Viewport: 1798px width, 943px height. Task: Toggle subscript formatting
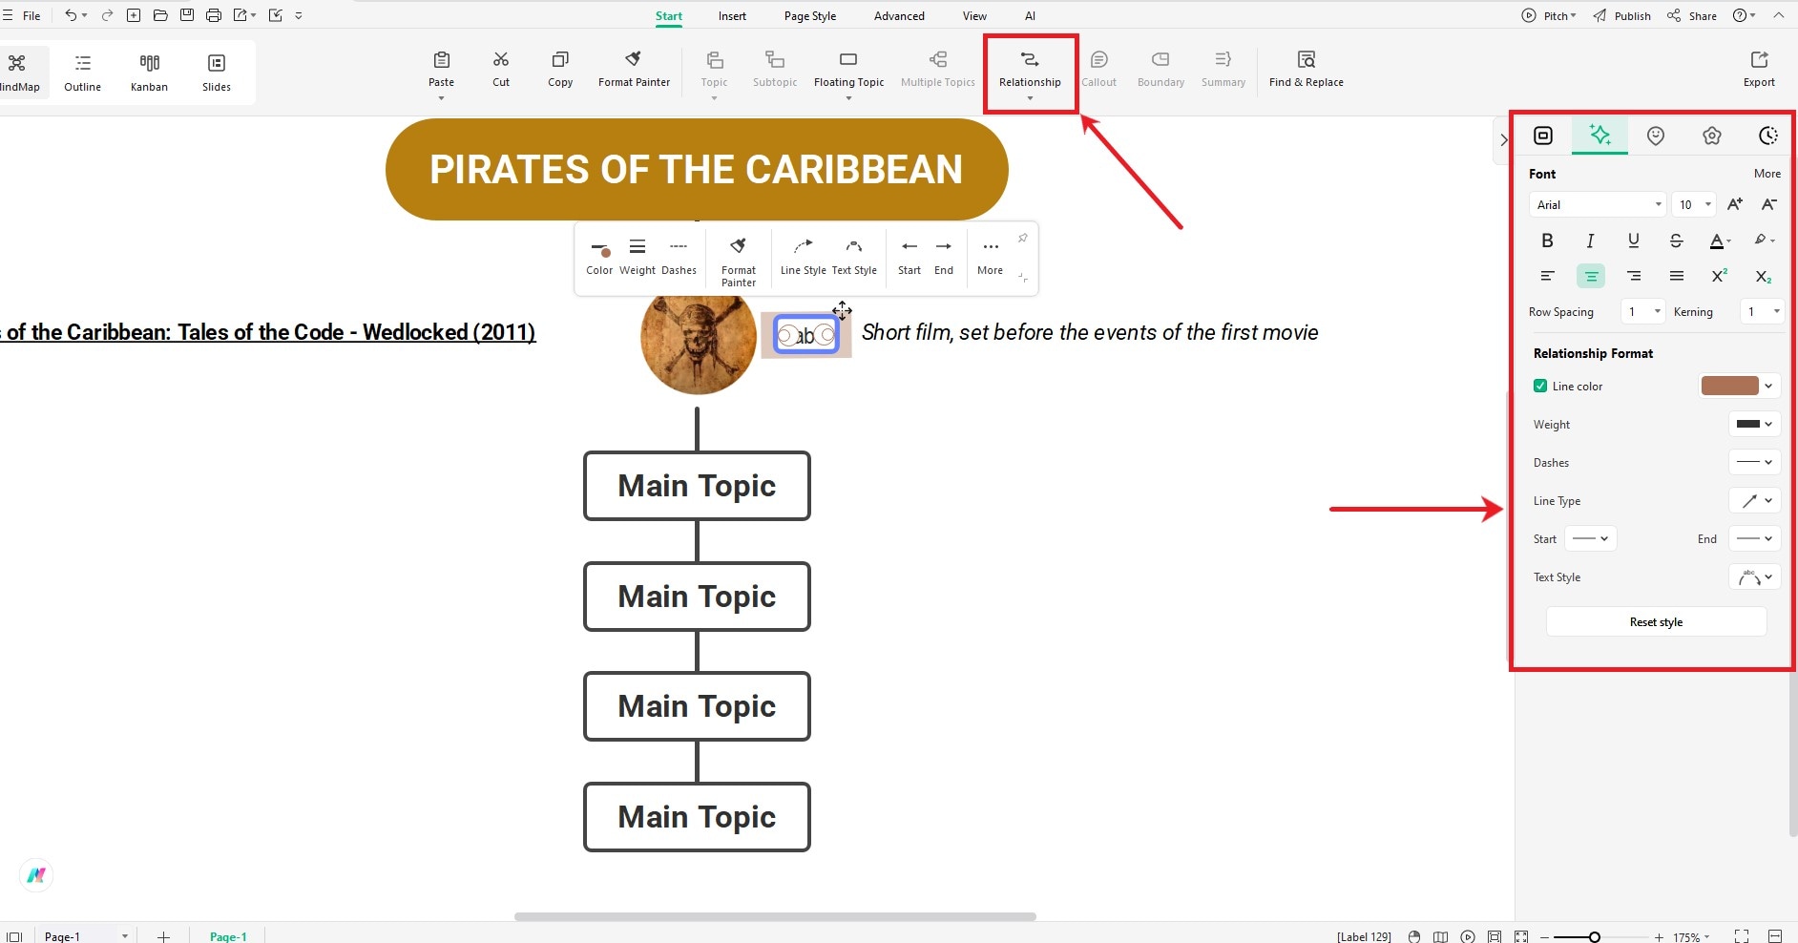tap(1764, 276)
